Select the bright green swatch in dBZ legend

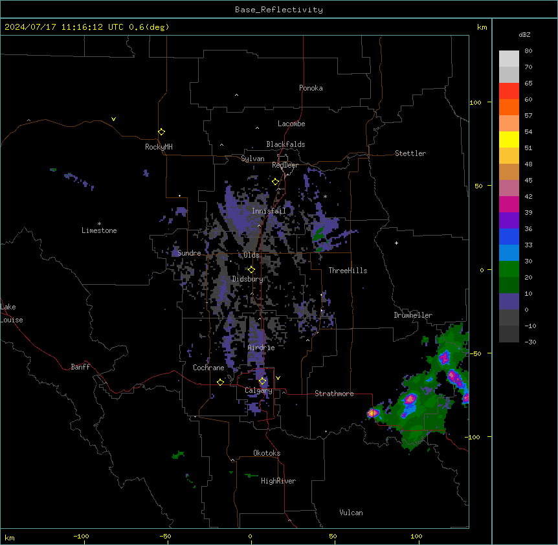coord(509,269)
